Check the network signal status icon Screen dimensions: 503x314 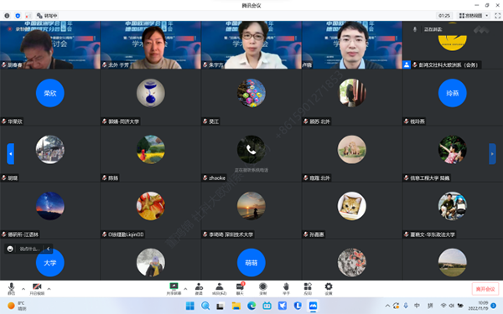(x=29, y=15)
